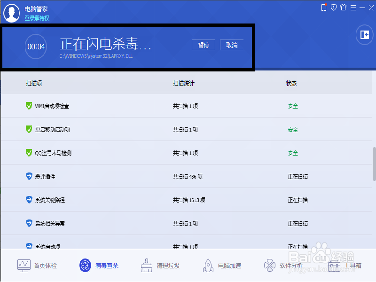The height and width of the screenshot is (282, 376).
Task: Click the 清理垃圾 broom icon
Action: point(147,266)
